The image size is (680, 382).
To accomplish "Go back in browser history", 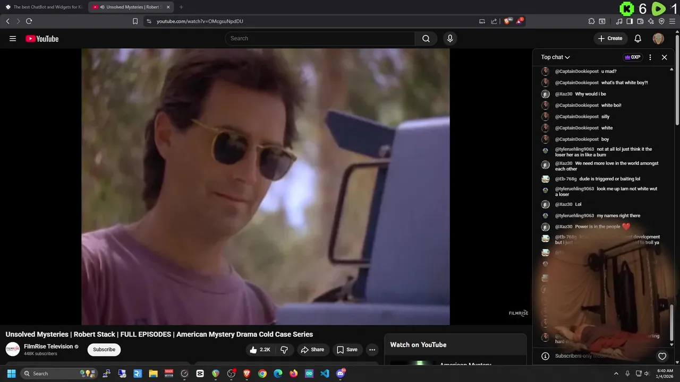I will pyautogui.click(x=7, y=21).
